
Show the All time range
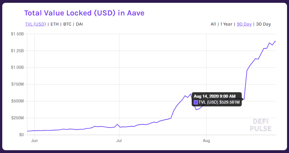[x=213, y=24]
